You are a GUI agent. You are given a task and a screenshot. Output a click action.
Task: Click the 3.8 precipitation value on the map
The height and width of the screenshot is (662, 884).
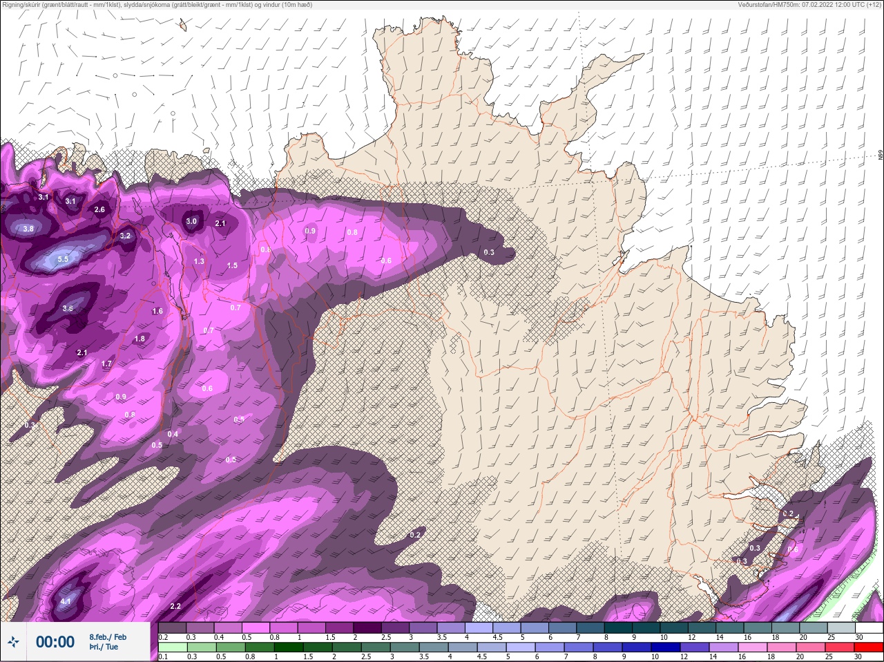(28, 229)
